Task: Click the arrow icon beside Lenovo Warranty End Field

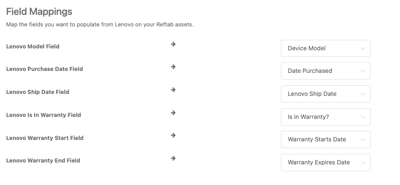Action: click(173, 158)
